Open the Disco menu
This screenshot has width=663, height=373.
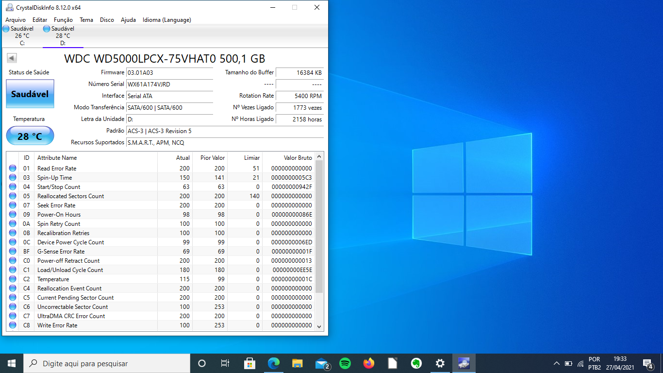point(107,20)
